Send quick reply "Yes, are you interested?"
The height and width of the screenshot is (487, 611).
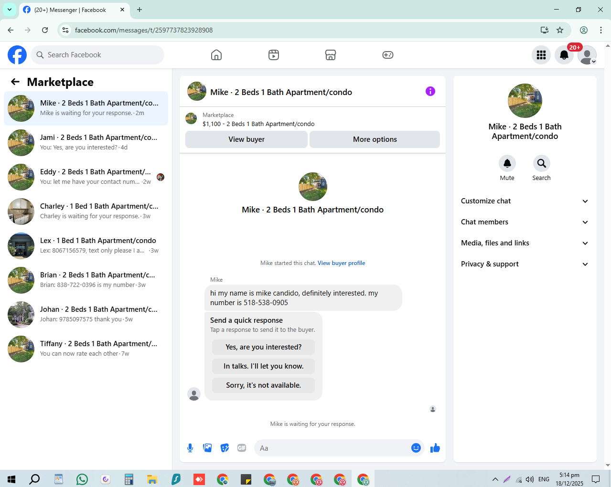point(264,347)
